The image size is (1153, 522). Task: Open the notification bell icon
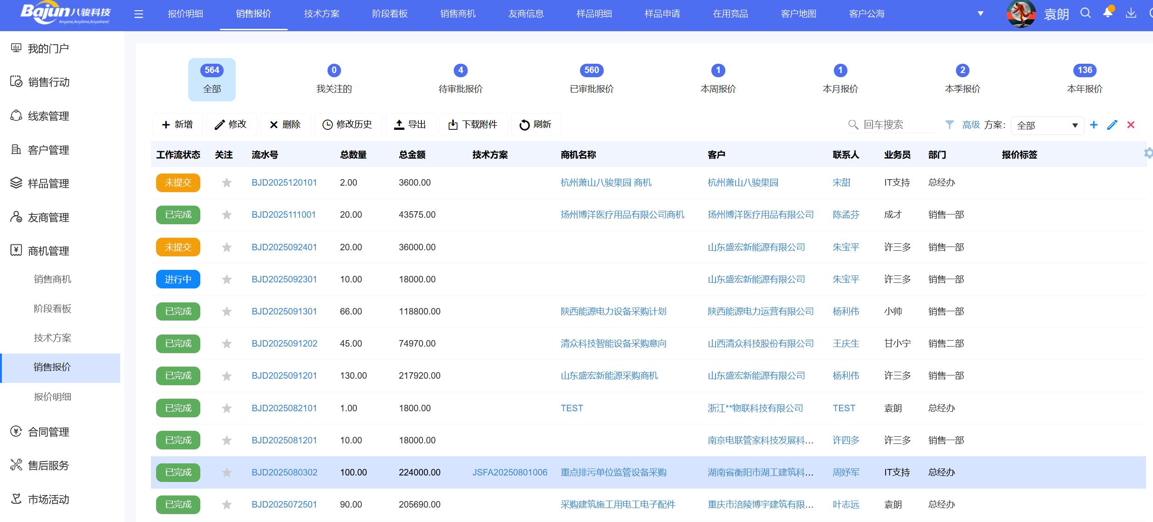(x=1108, y=13)
